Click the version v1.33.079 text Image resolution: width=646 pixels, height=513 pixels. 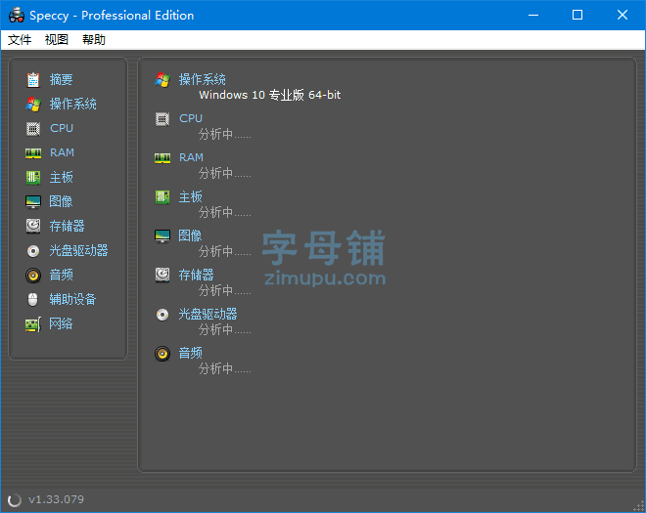click(x=56, y=499)
